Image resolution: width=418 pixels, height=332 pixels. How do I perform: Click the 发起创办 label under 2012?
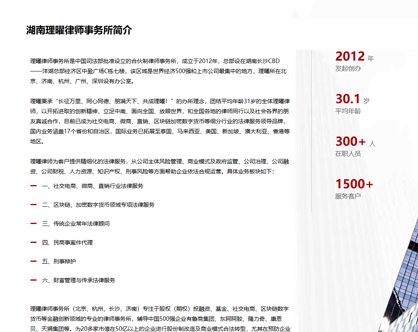click(x=348, y=69)
